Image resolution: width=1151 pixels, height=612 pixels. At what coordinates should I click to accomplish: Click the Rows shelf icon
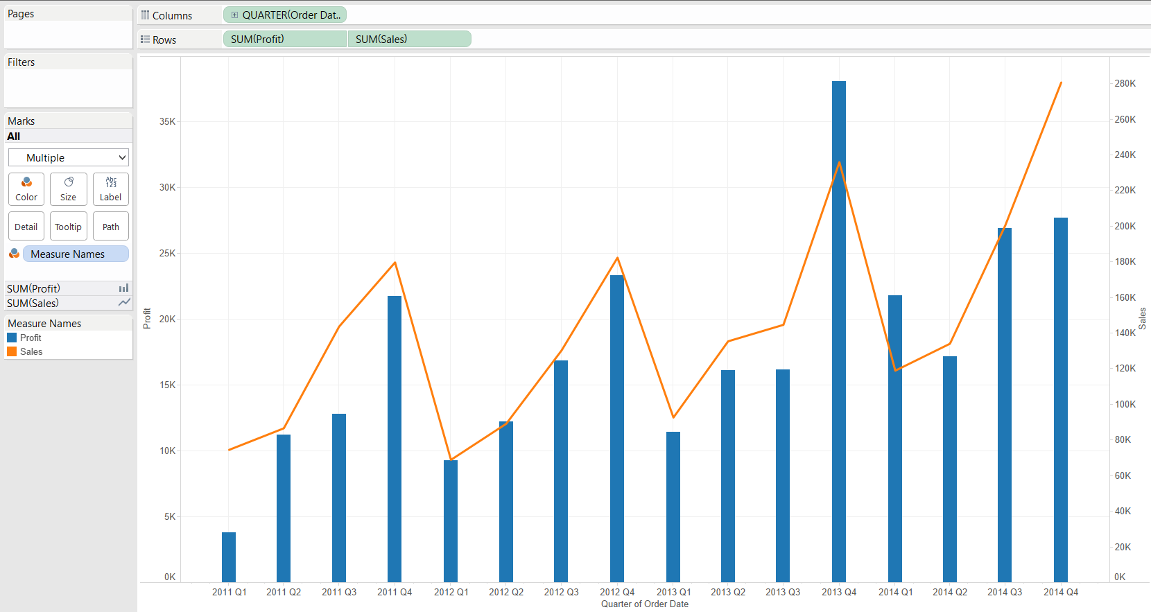pyautogui.click(x=145, y=40)
